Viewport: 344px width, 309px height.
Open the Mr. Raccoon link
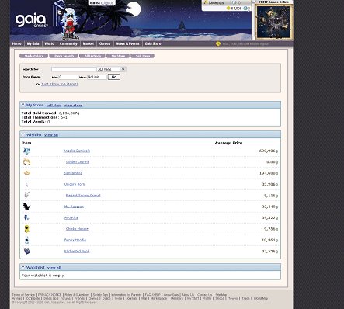point(74,207)
